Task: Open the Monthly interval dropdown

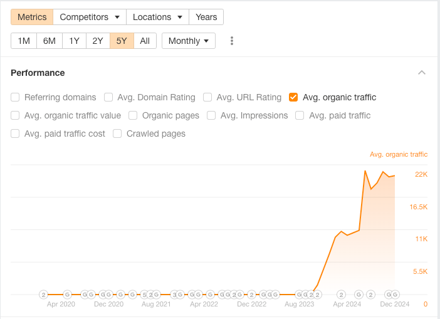Action: click(189, 41)
